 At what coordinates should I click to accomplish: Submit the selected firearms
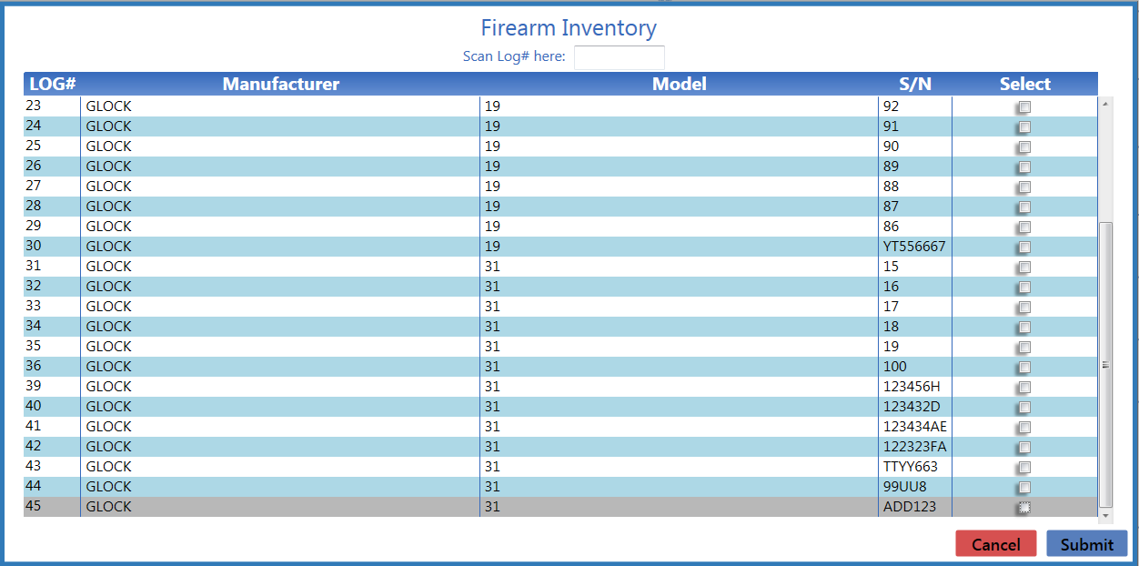point(1086,543)
